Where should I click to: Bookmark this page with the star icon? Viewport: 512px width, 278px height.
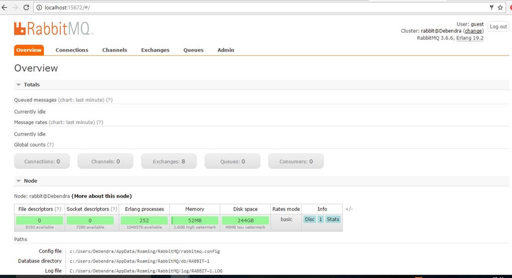(x=500, y=8)
